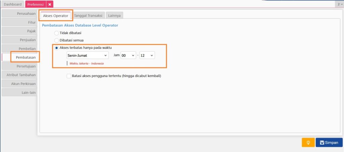The width and height of the screenshot is (344, 152).
Task: Select the Akses Operator tab
Action: [56, 15]
